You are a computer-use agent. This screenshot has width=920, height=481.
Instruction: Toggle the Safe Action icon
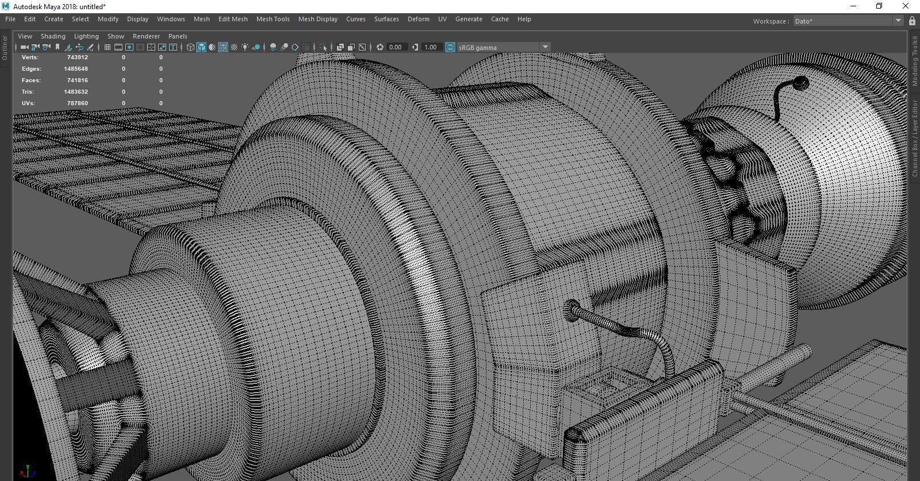pyautogui.click(x=162, y=47)
